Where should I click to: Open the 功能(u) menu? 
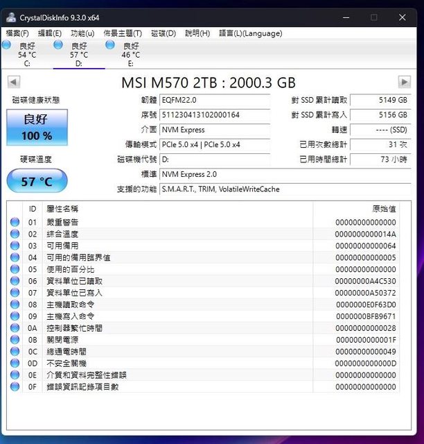(82, 33)
